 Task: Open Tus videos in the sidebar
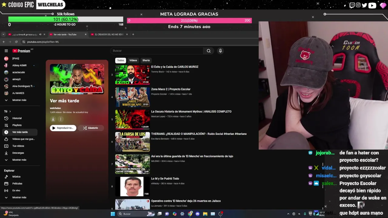(x=20, y=146)
